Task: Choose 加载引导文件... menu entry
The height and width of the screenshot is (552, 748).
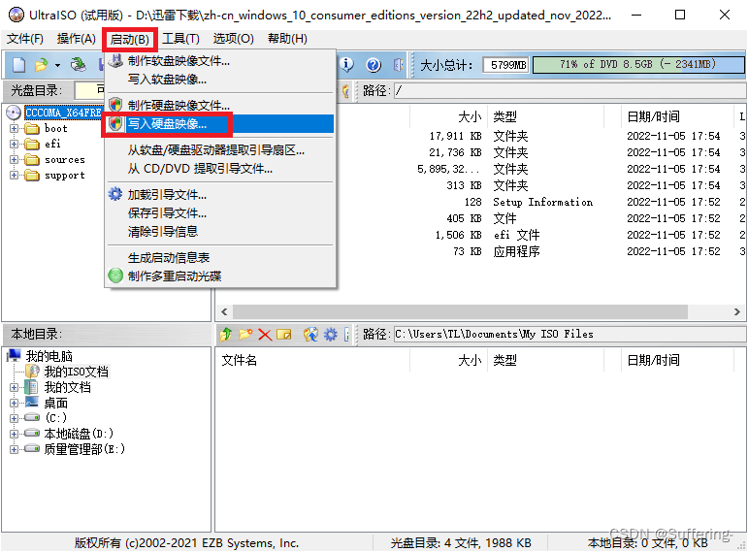Action: [220, 195]
